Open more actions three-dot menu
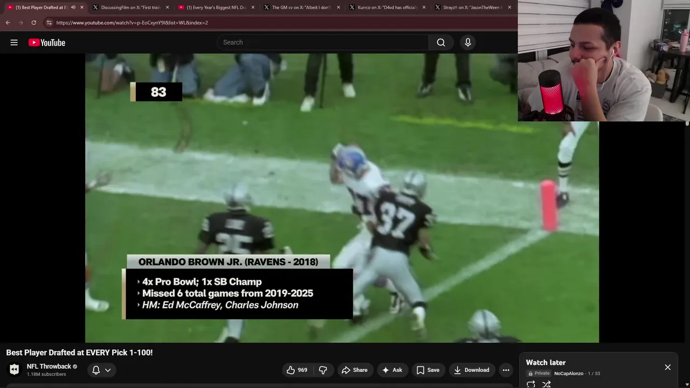This screenshot has height=388, width=690. point(506,370)
